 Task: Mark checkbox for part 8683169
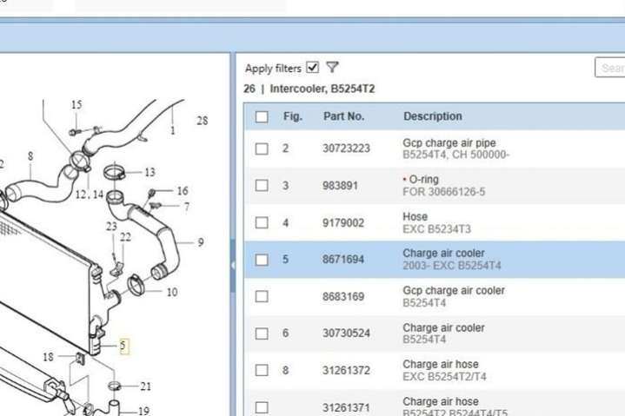point(262,296)
